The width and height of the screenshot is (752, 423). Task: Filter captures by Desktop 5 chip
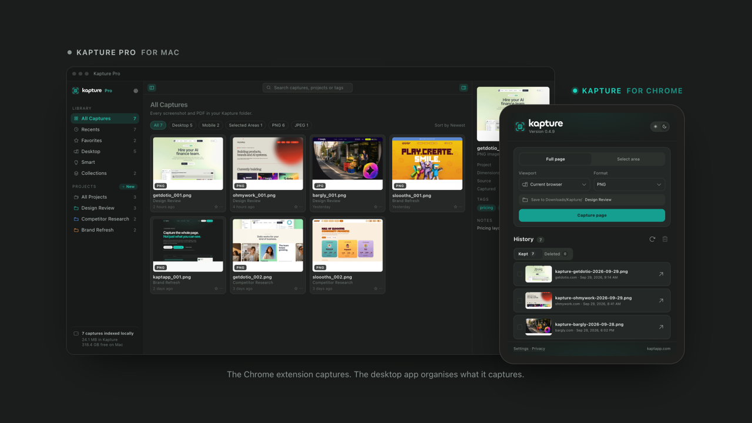[182, 125]
